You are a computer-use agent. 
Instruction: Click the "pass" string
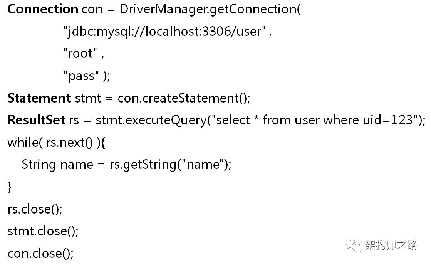(x=81, y=76)
